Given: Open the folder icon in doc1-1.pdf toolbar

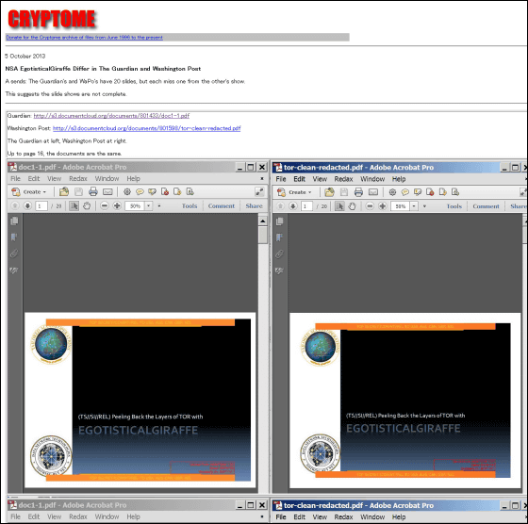Looking at the screenshot, I should 64,192.
